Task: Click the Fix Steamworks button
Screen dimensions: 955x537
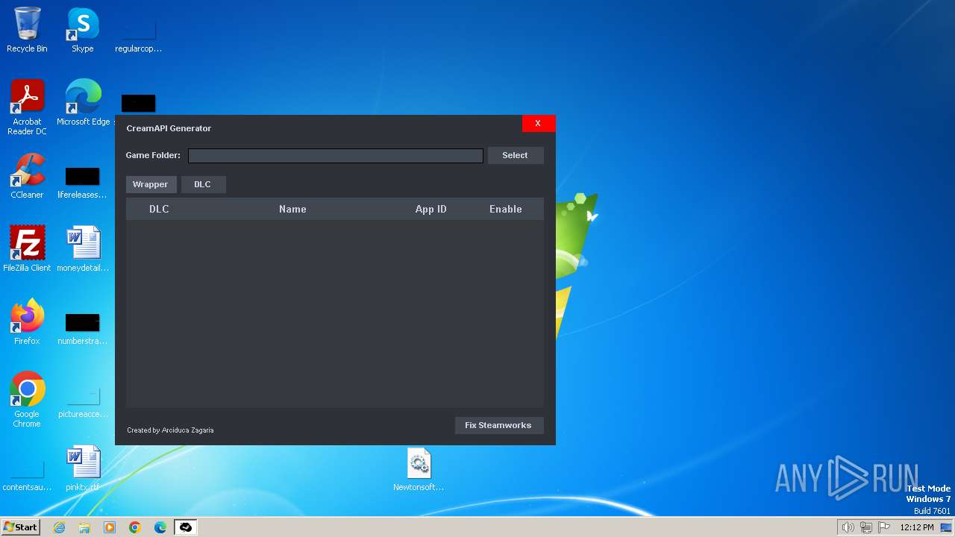Action: click(498, 425)
